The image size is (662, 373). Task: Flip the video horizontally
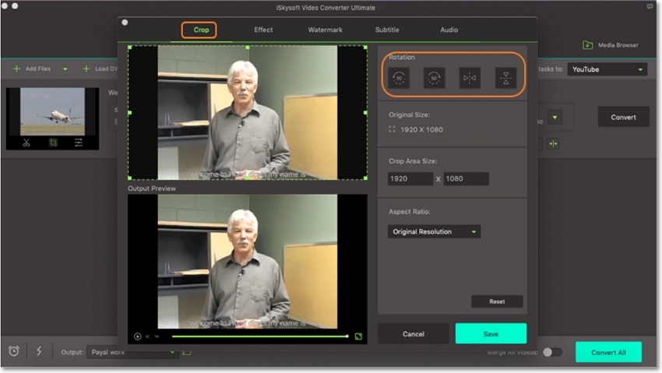[x=470, y=77]
